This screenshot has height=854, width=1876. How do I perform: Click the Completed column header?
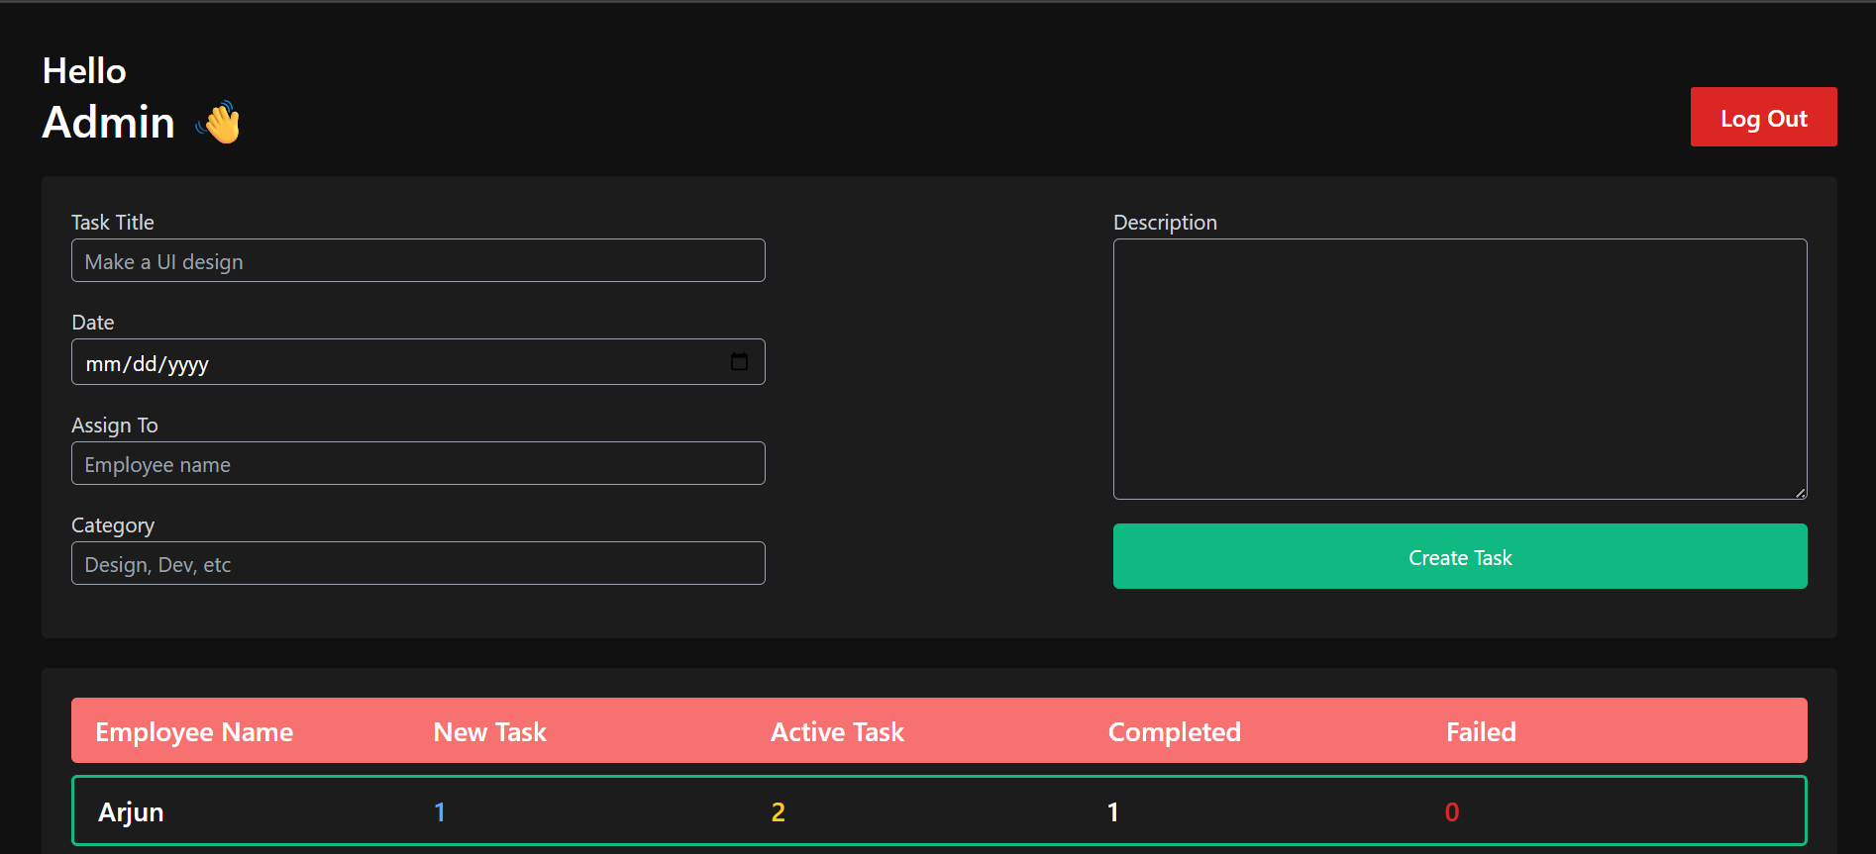coord(1175,732)
